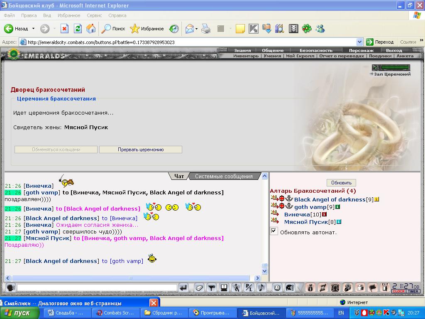Click the Умения link
Image resolution: width=425 pixels, height=319 pixels.
pyautogui.click(x=272, y=56)
